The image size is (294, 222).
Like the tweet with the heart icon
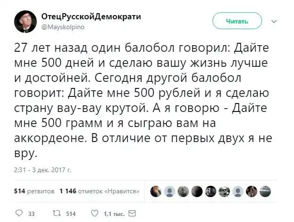click(94, 213)
